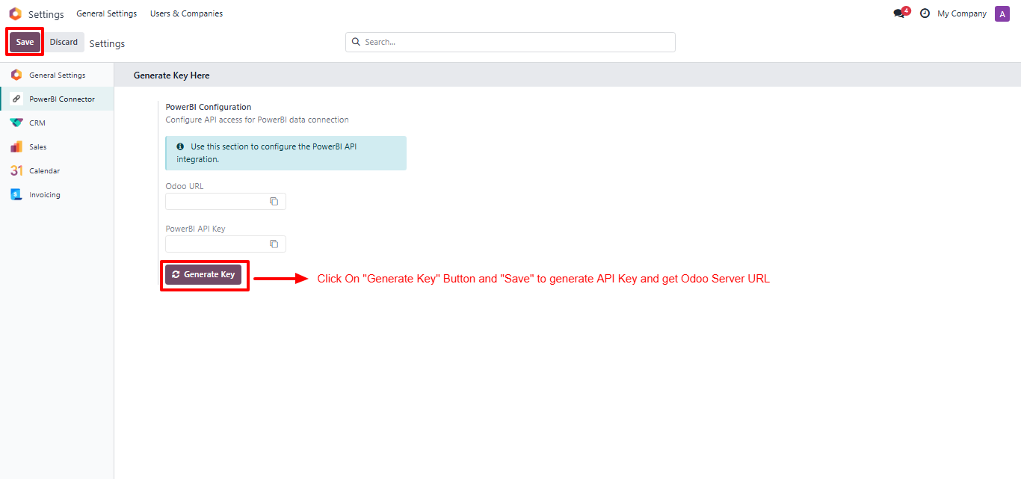Click the General Settings sidebar icon
This screenshot has width=1021, height=479.
16,75
